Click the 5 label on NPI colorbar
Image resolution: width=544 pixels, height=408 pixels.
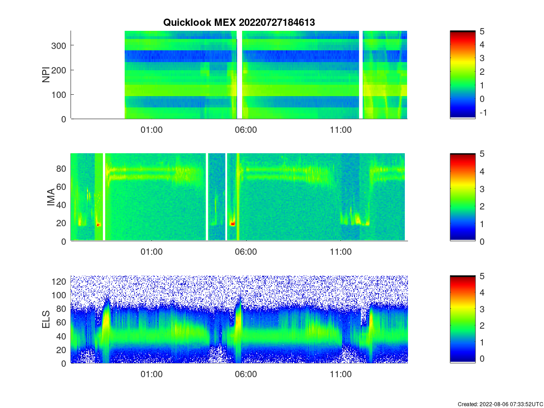483,31
